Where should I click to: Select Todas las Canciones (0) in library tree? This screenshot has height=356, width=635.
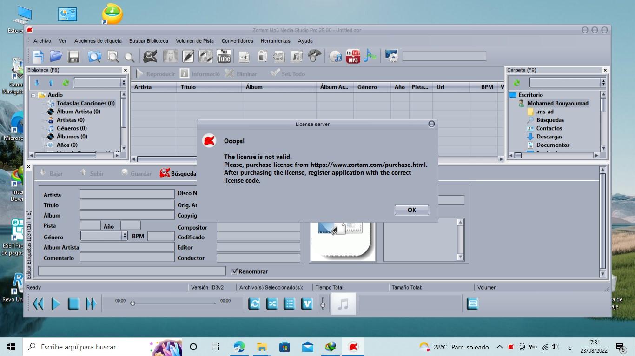86,103
